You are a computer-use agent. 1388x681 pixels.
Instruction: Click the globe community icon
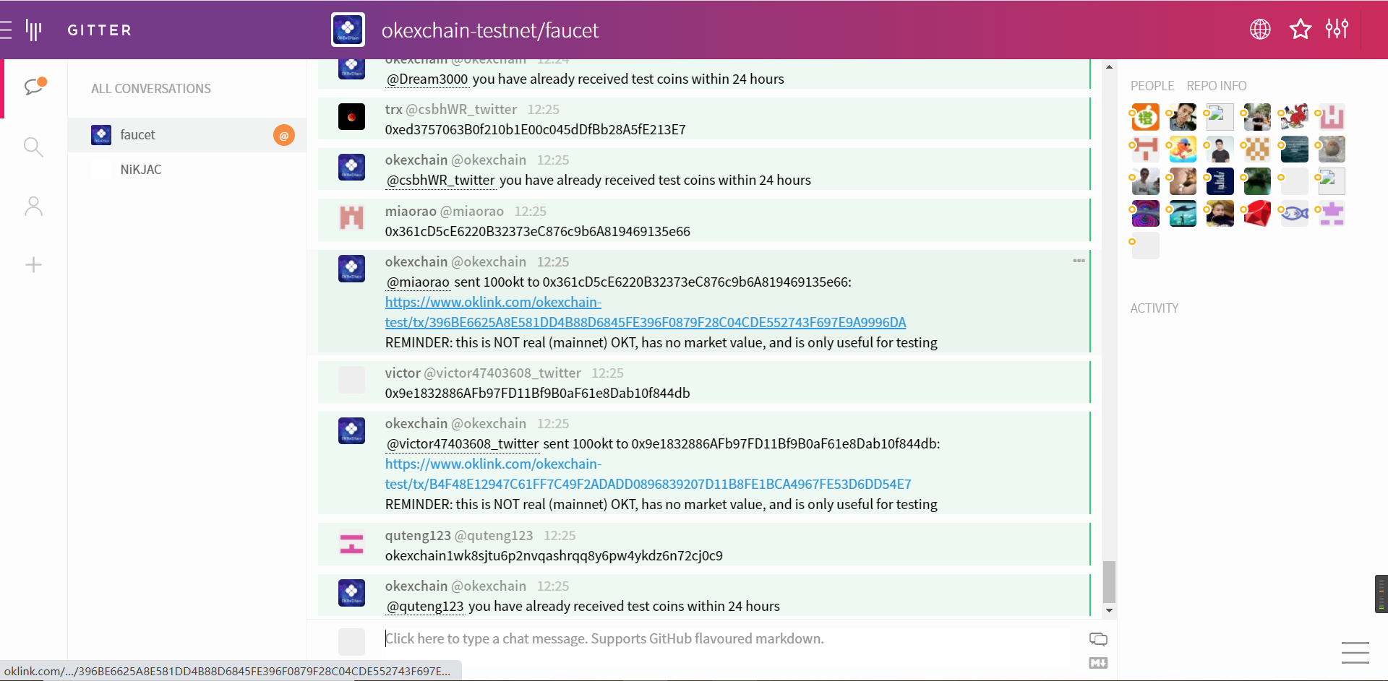pos(1260,30)
